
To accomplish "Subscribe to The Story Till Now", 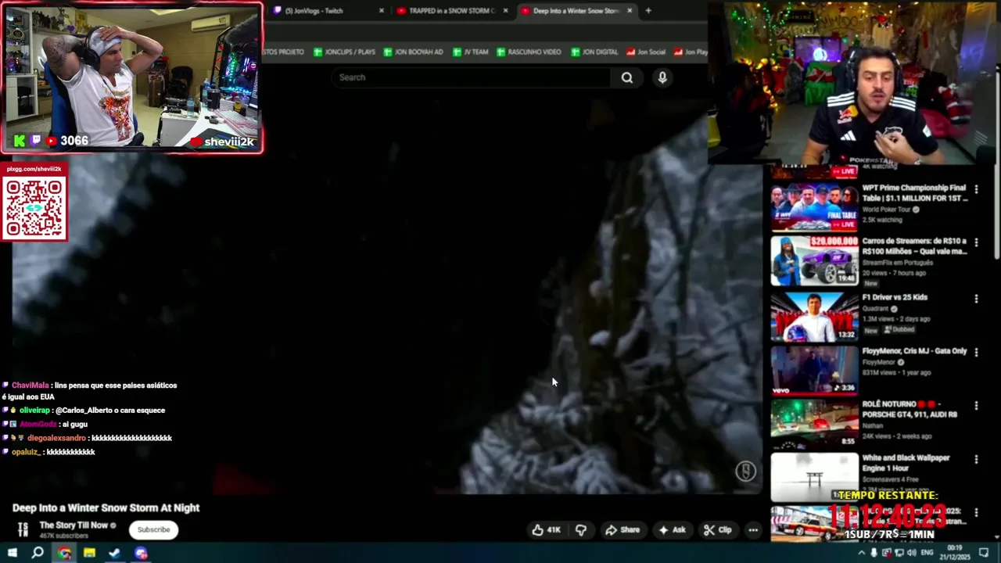I will point(153,529).
